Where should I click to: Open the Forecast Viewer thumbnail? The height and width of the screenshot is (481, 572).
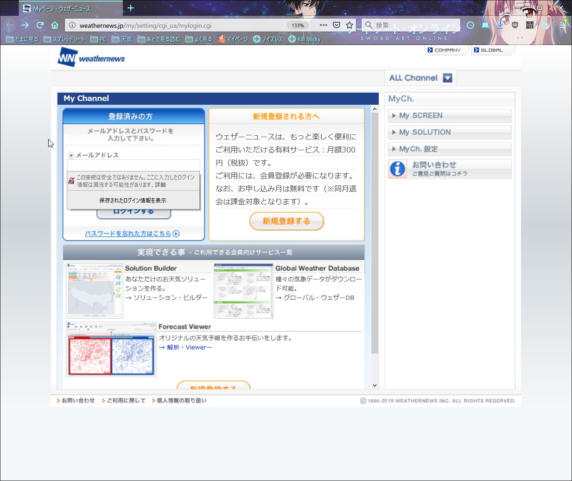pos(111,349)
